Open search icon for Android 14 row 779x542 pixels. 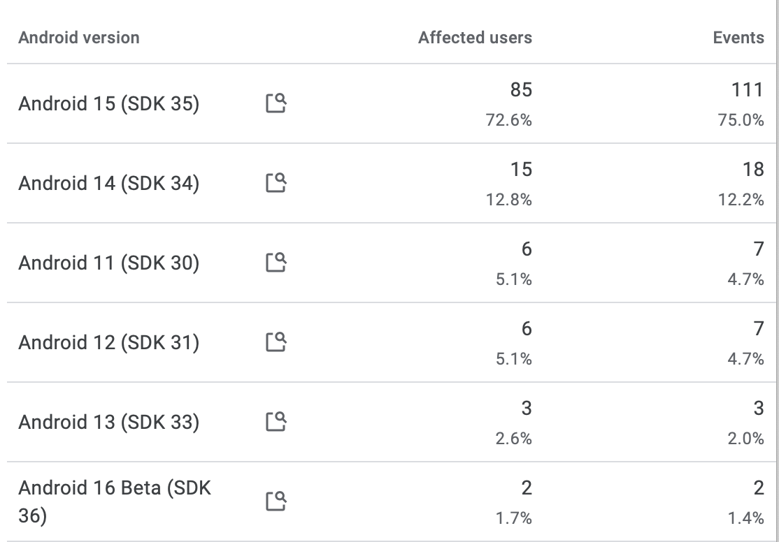coord(276,183)
